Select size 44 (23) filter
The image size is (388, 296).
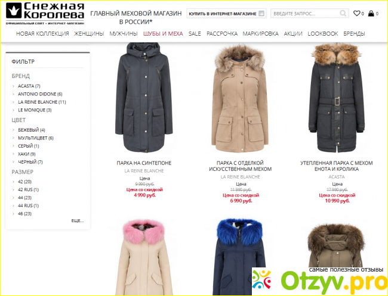(x=24, y=198)
